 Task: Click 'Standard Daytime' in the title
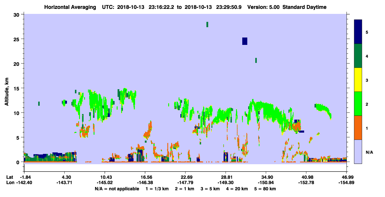304,7
